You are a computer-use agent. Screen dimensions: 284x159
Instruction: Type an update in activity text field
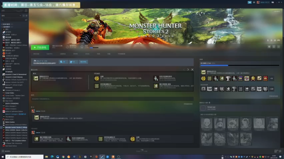click(112, 99)
